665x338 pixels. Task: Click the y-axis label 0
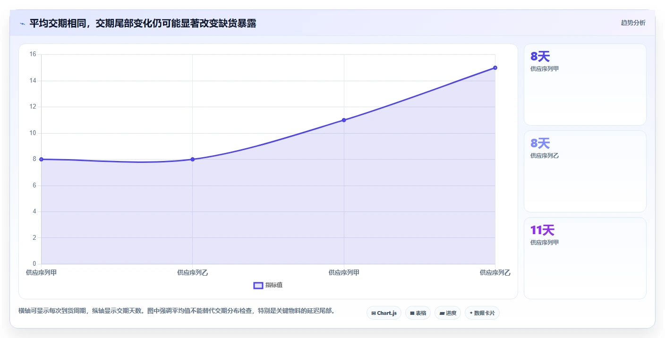(34, 264)
